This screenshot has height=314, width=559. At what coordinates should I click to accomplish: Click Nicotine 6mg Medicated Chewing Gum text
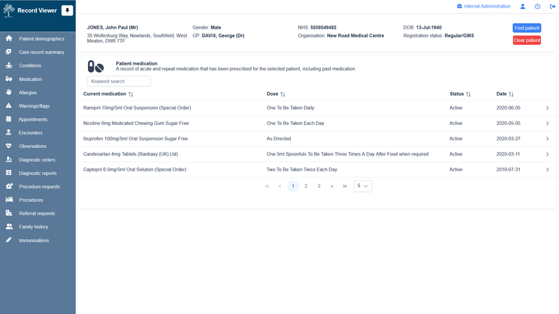(x=136, y=124)
